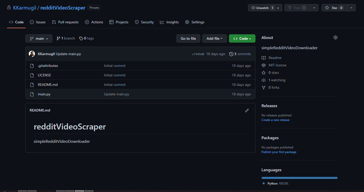Viewport: 364px width, 192px height.
Task: Open the LICENSE file
Action: (x=44, y=75)
